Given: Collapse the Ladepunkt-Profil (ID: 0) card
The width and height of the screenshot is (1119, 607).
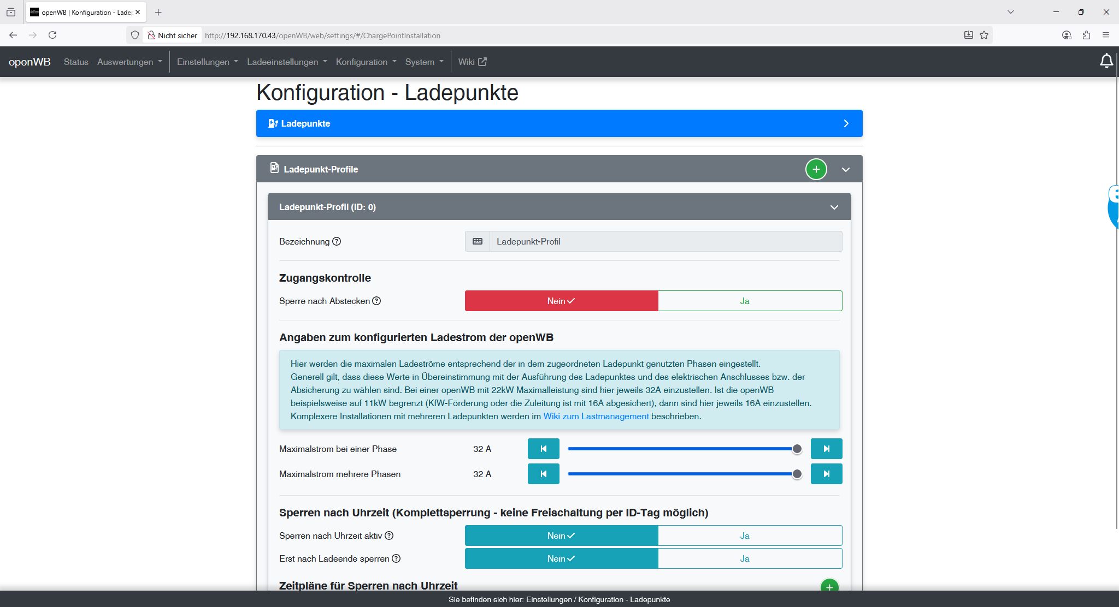Looking at the screenshot, I should click(x=834, y=207).
